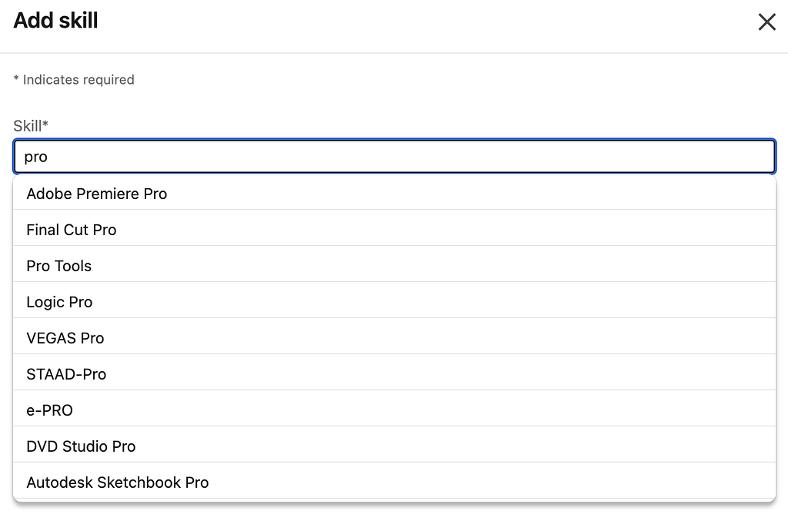Click the typed text 'pro' in the field

(x=36, y=156)
